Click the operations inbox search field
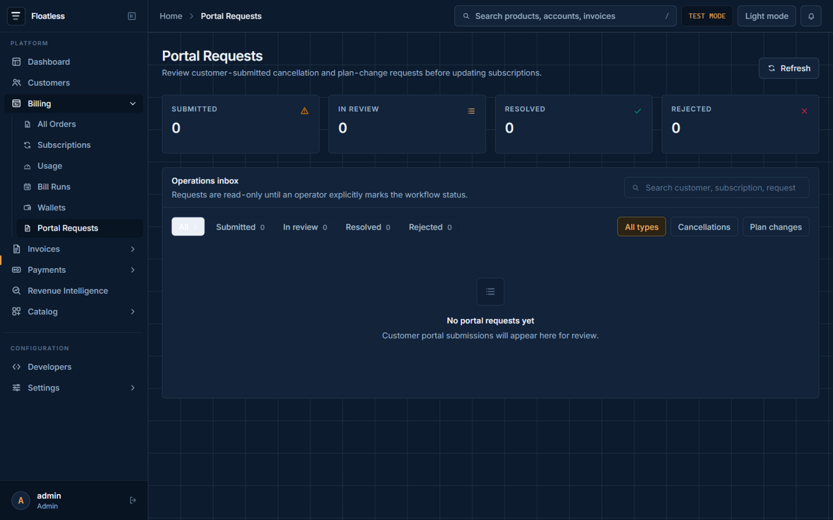This screenshot has height=520, width=833. pos(717,188)
